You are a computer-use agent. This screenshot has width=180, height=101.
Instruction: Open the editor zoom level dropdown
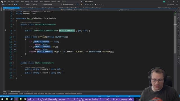[6, 91]
